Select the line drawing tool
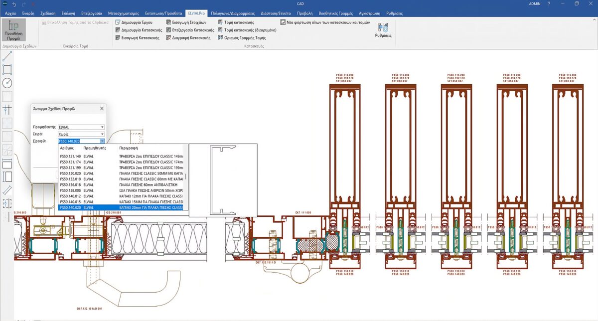The height and width of the screenshot is (321, 598). 7,56
